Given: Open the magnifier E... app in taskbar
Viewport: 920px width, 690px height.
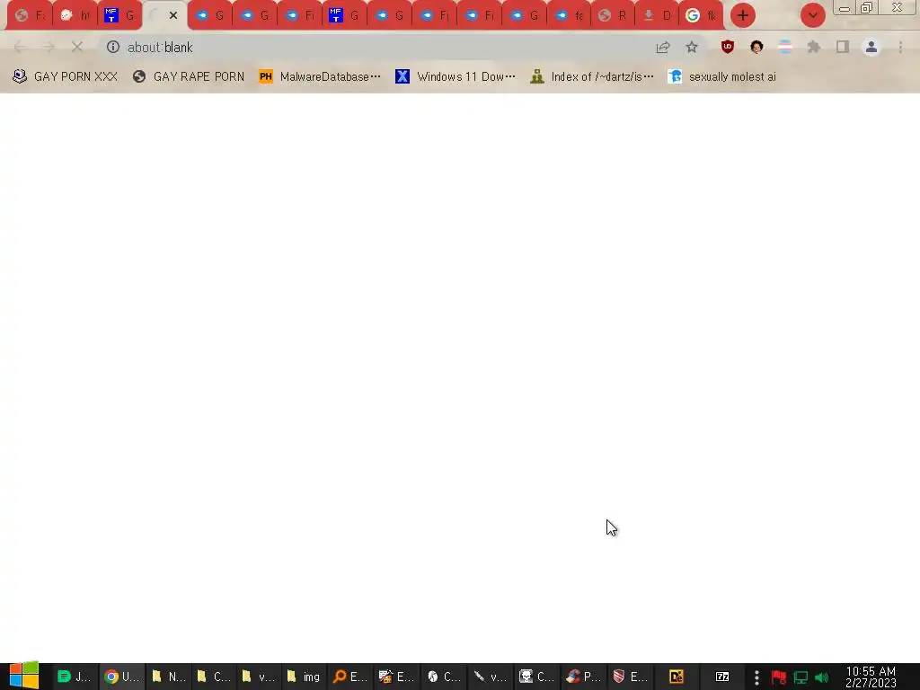Looking at the screenshot, I should point(349,677).
